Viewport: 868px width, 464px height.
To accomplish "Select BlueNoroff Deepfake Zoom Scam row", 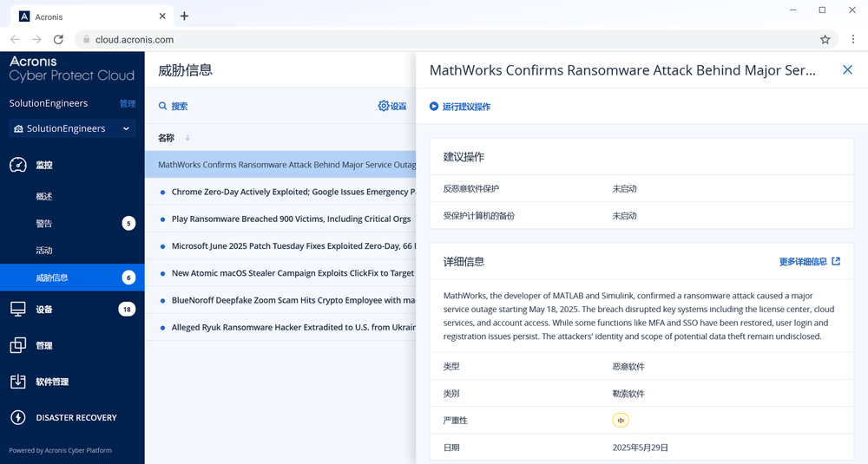I will coord(280,300).
